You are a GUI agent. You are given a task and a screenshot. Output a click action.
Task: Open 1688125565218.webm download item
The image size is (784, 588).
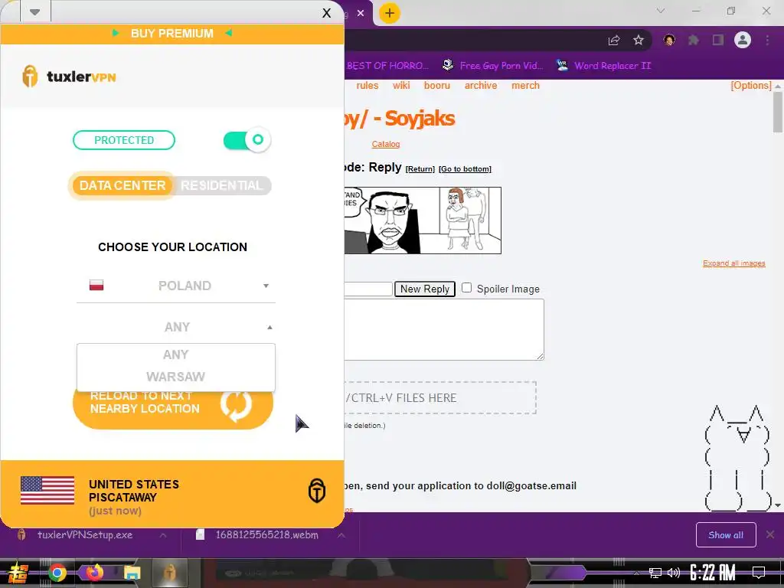(267, 535)
